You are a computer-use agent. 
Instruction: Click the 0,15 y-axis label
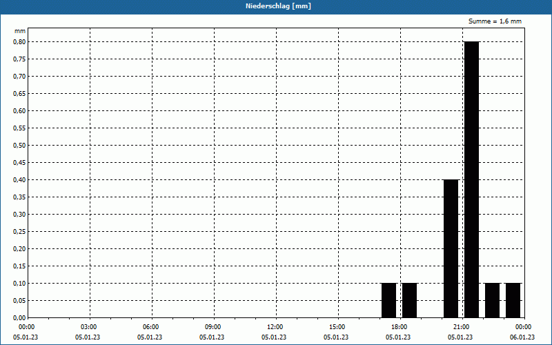pos(19,266)
